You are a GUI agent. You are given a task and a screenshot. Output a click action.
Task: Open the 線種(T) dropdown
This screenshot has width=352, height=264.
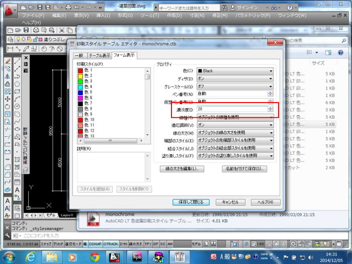(x=235, y=117)
